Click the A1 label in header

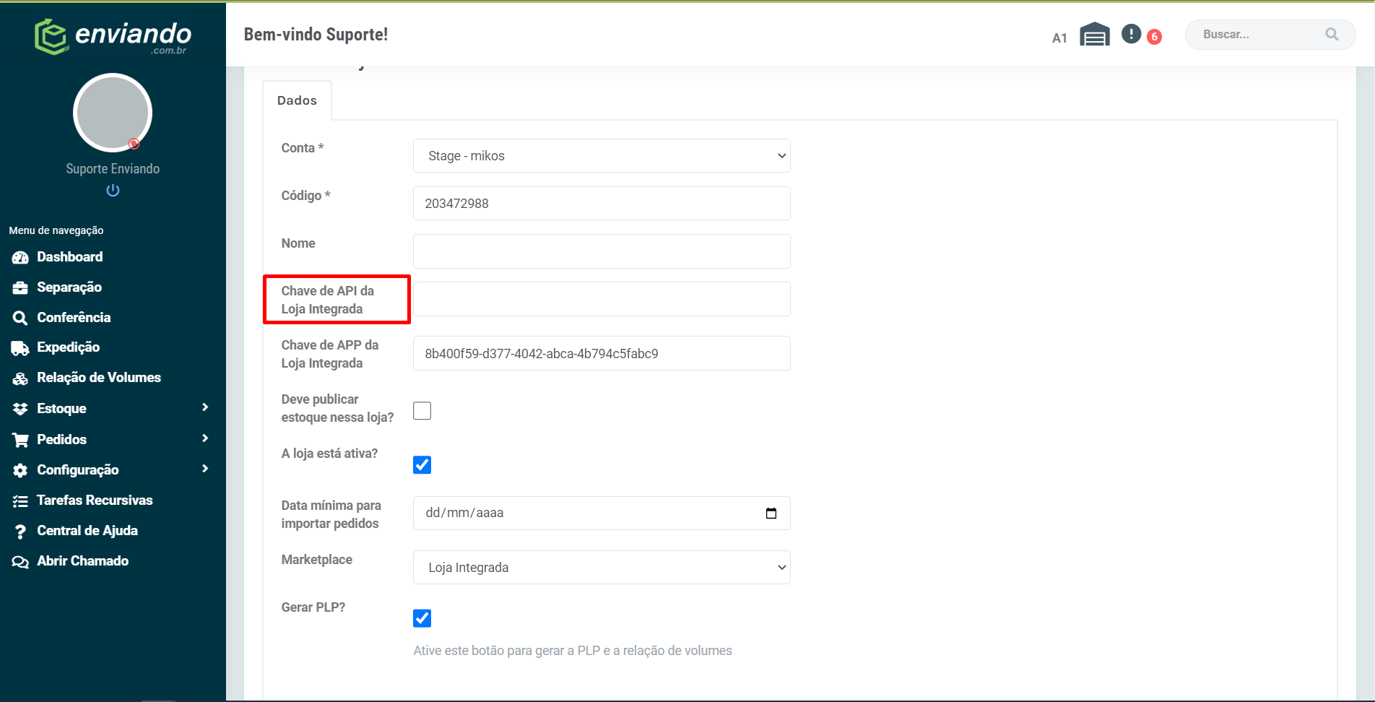[1059, 38]
